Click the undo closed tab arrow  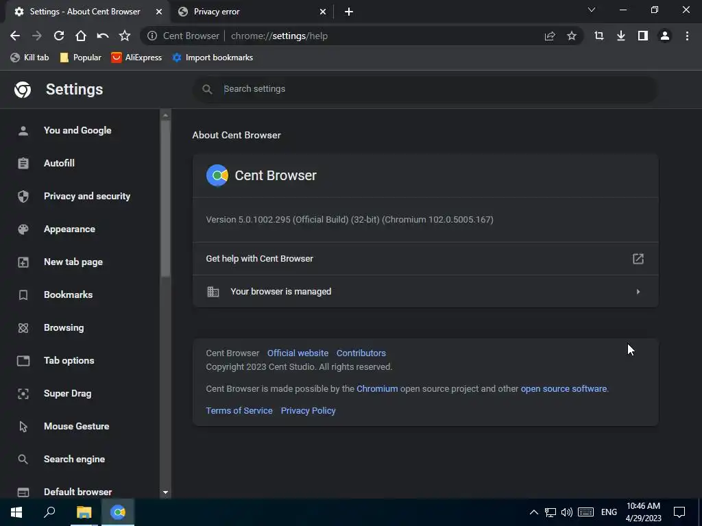[x=103, y=36]
